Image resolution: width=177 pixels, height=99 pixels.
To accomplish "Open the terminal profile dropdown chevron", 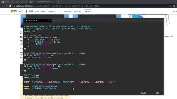I will 58,20.
